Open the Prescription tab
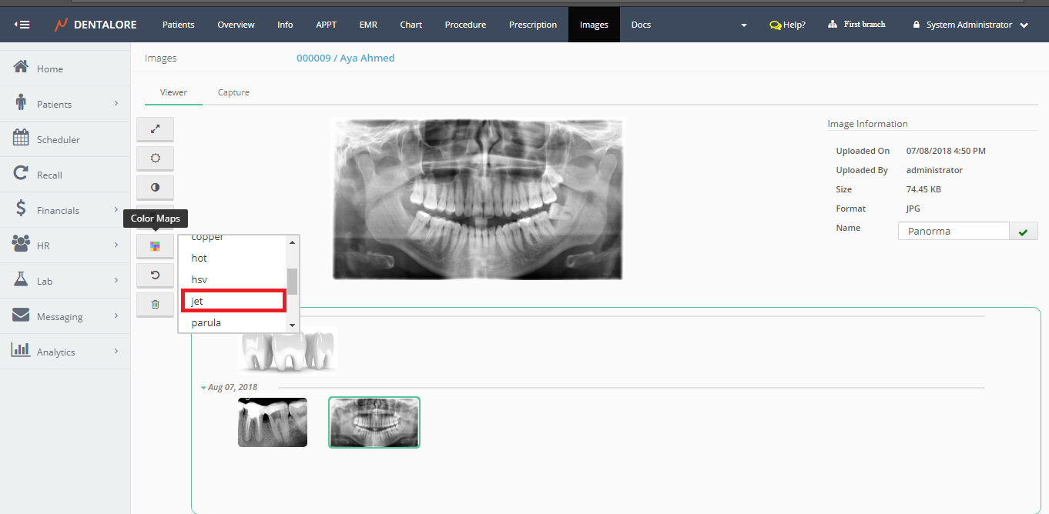 [x=532, y=25]
